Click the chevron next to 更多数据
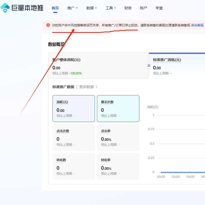Screen dimensions: 205x205 97,87
